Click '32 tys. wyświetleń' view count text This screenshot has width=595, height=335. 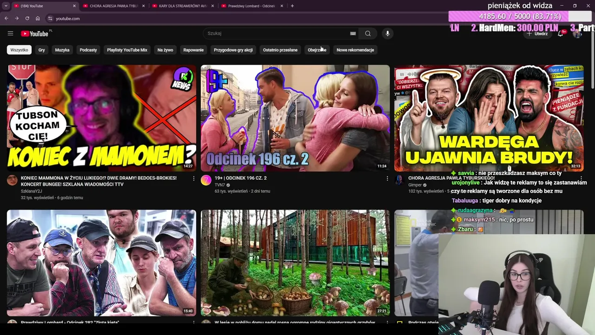pyautogui.click(x=38, y=198)
